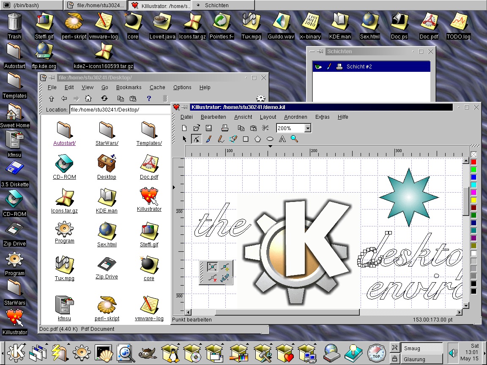Image resolution: width=487 pixels, height=365 pixels.
Task: Pick the red color swatch
Action: click(x=473, y=162)
